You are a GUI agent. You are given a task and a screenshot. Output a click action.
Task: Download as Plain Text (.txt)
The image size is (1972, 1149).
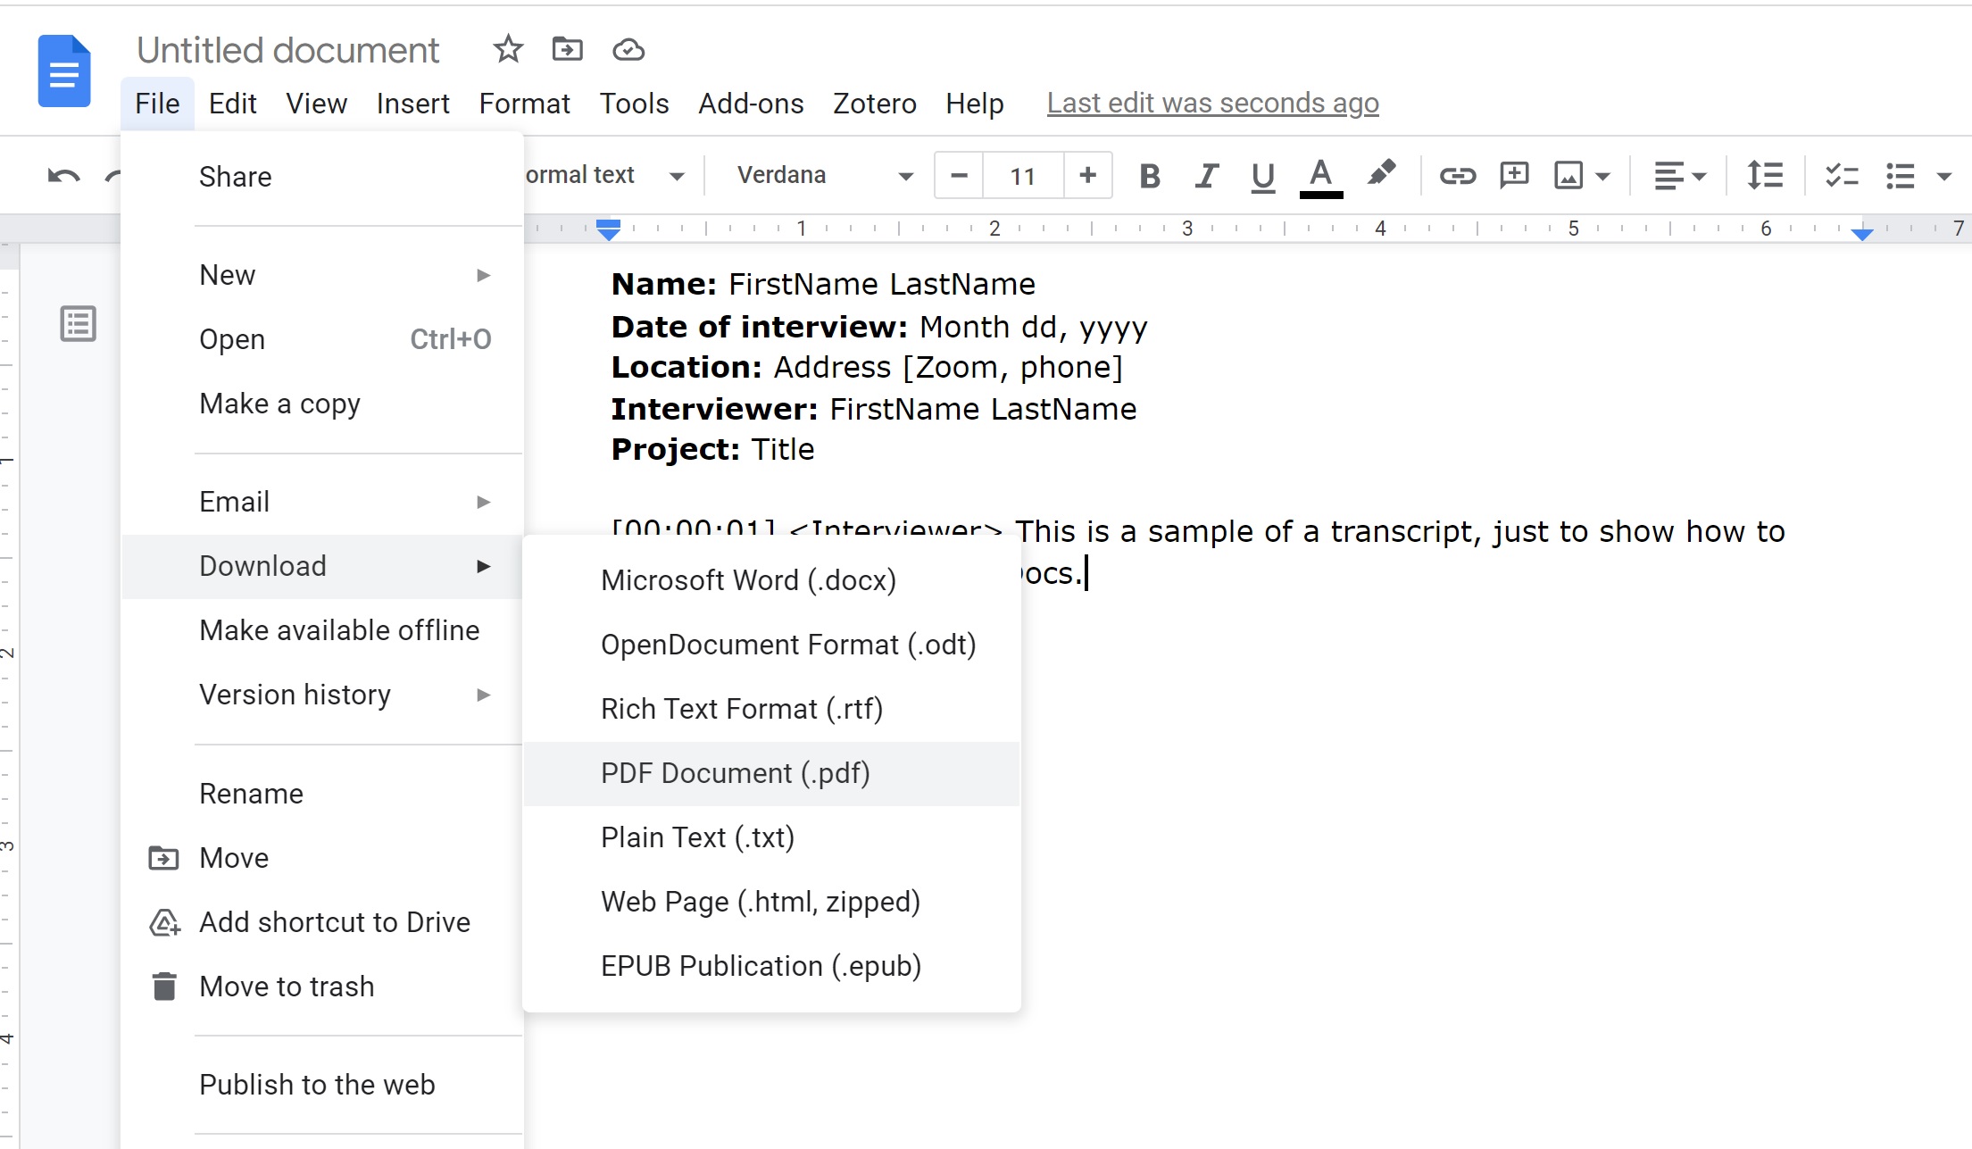point(771,837)
